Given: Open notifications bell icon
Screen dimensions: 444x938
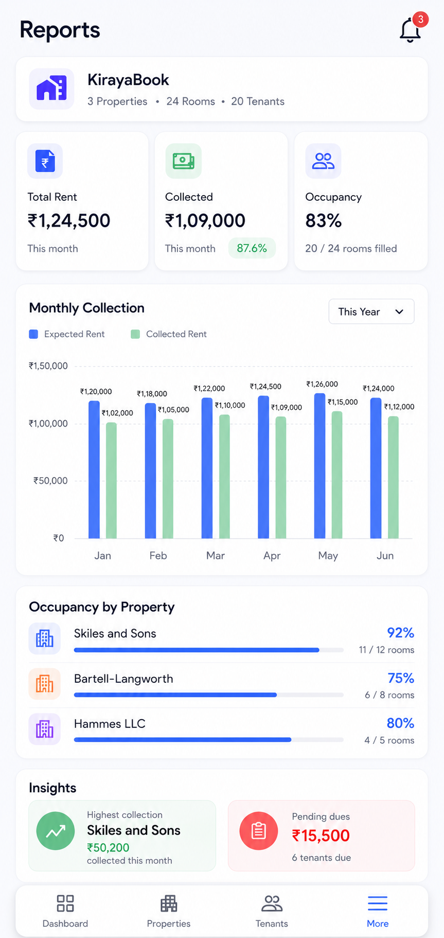Looking at the screenshot, I should 410,30.
